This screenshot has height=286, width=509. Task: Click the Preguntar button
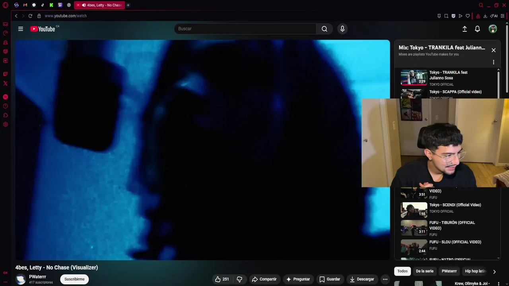pos(298,279)
